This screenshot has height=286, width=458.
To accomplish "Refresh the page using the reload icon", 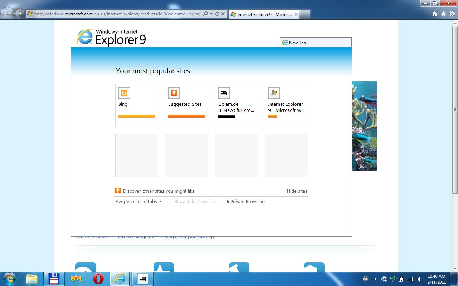I will [217, 14].
